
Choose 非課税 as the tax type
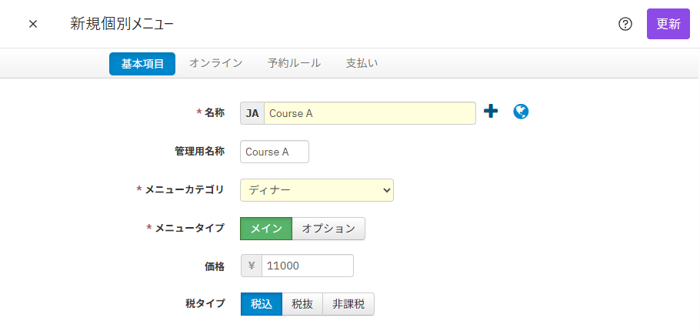click(x=348, y=304)
